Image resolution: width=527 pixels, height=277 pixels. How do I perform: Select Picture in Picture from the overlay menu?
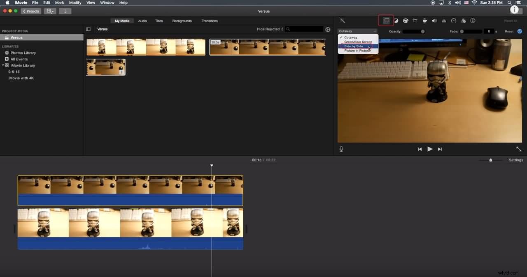(357, 50)
